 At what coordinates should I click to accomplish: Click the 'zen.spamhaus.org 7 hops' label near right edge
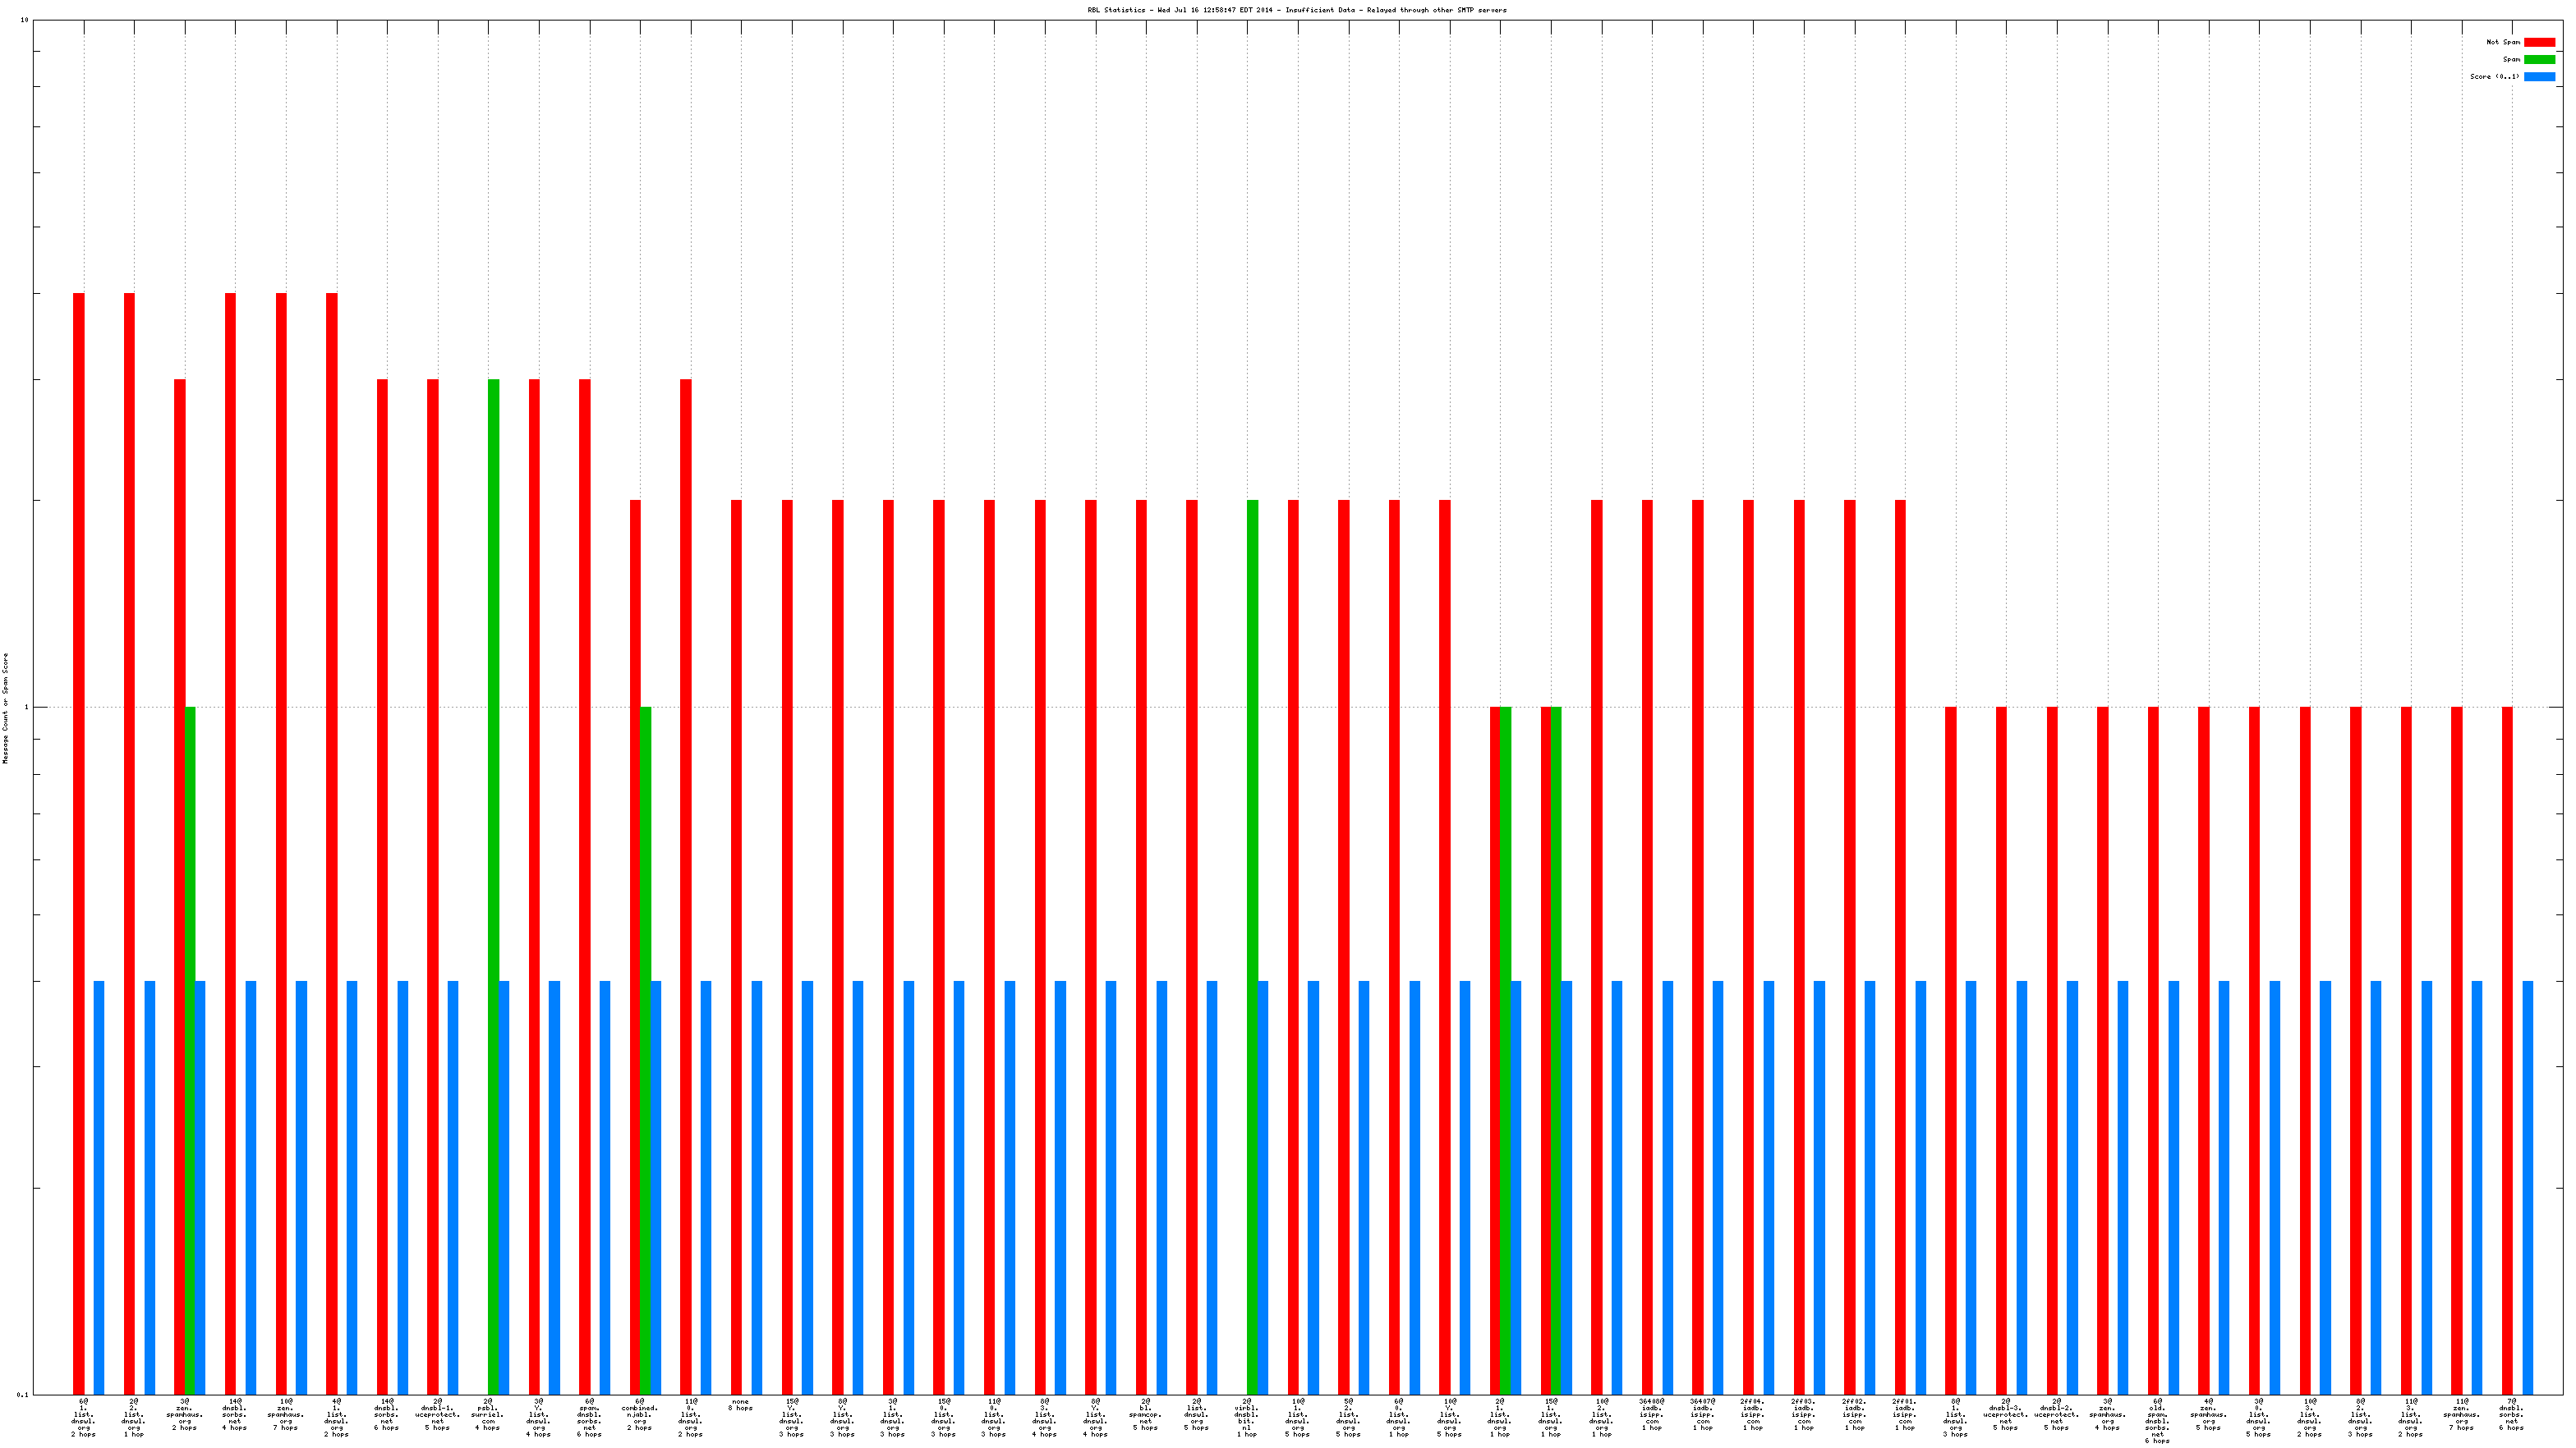click(x=2461, y=1414)
